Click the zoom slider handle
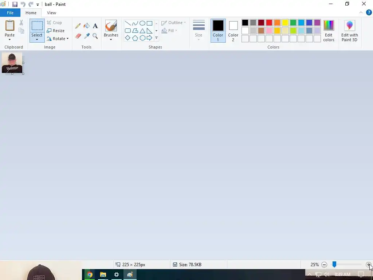 coord(334,264)
